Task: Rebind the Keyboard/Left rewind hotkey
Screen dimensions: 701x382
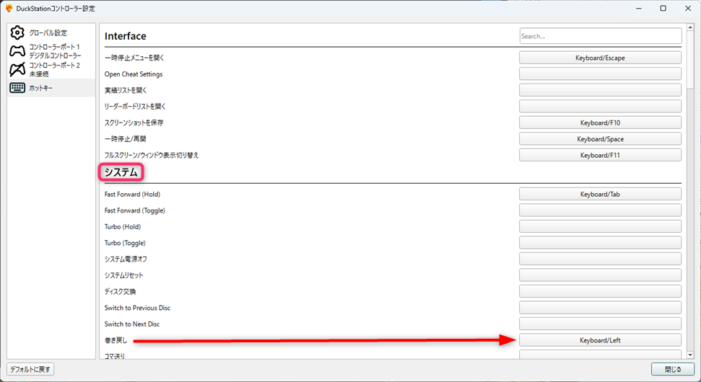Action: coord(600,340)
